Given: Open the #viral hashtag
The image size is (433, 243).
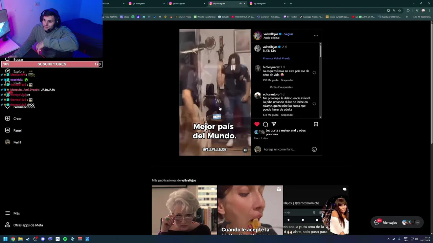Looking at the screenshot, I should point(278,58).
